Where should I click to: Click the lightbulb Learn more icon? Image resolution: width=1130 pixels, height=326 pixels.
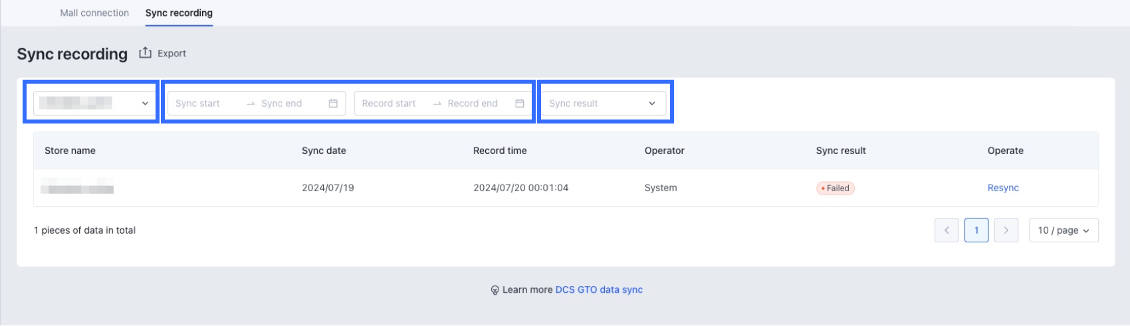tap(495, 290)
